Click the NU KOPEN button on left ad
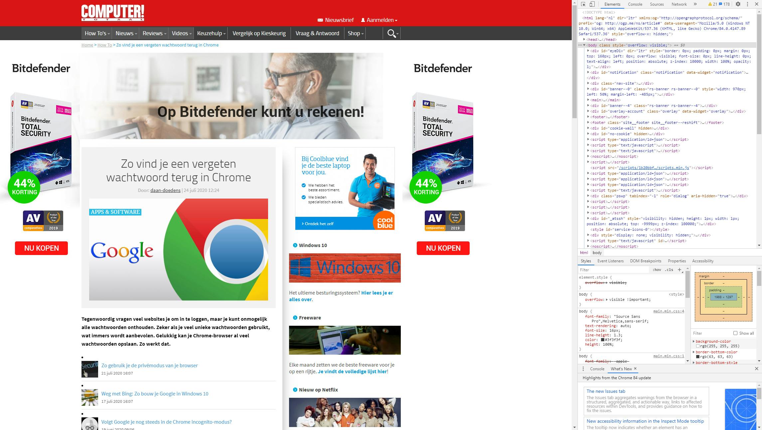 click(41, 248)
